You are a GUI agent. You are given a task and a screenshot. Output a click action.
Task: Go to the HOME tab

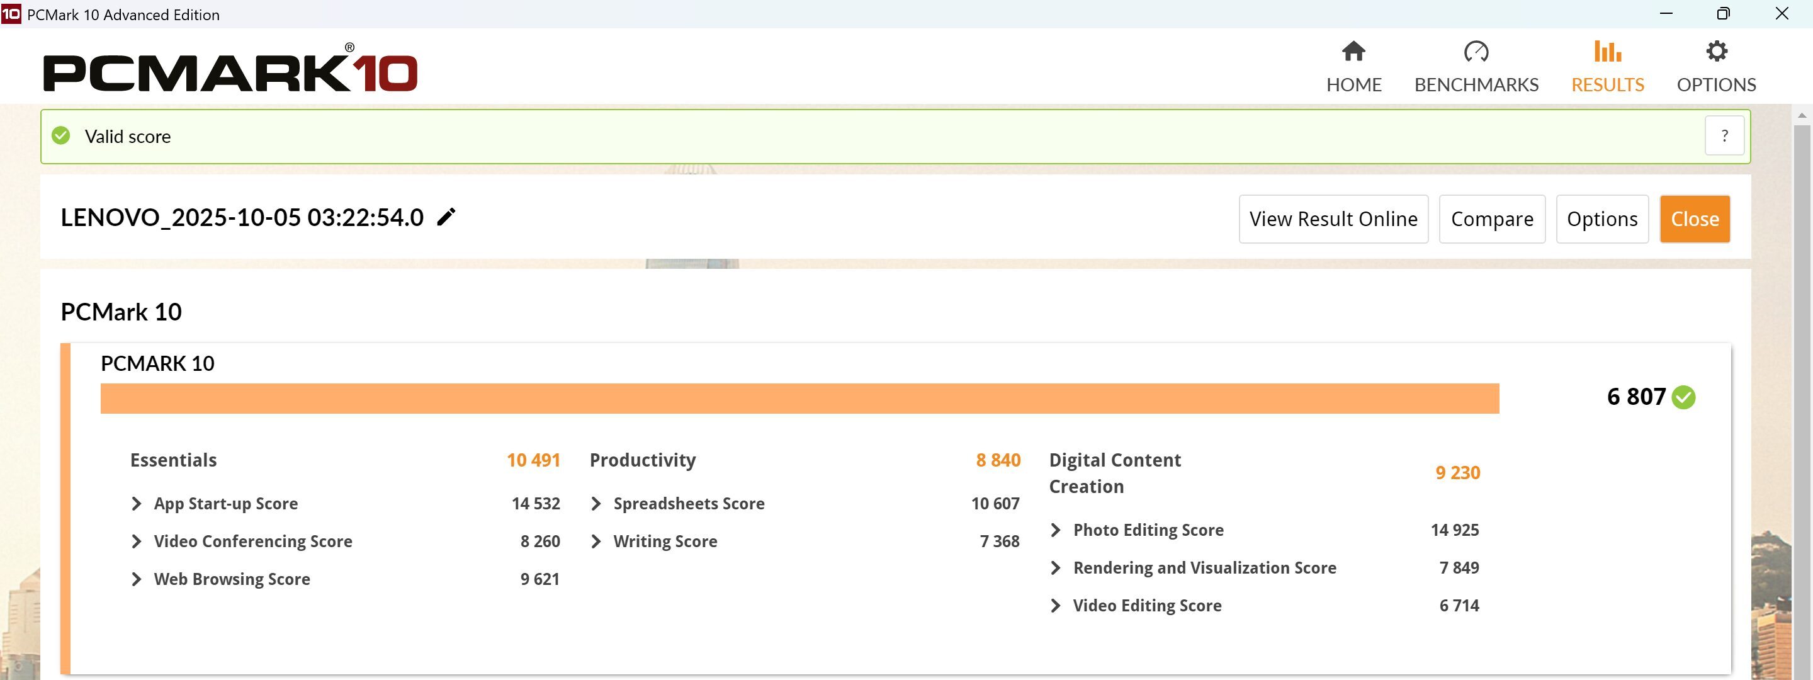pyautogui.click(x=1353, y=84)
